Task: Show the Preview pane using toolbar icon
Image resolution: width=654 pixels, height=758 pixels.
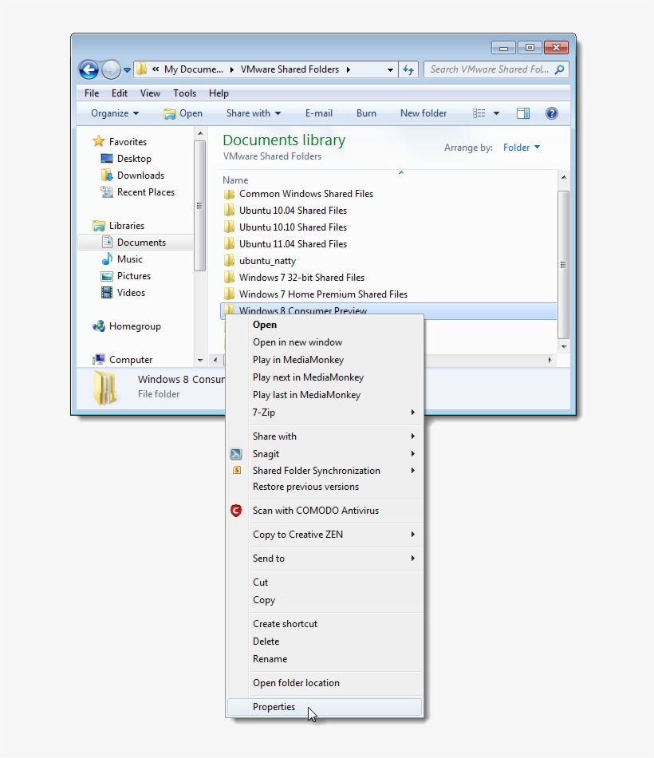Action: tap(523, 113)
